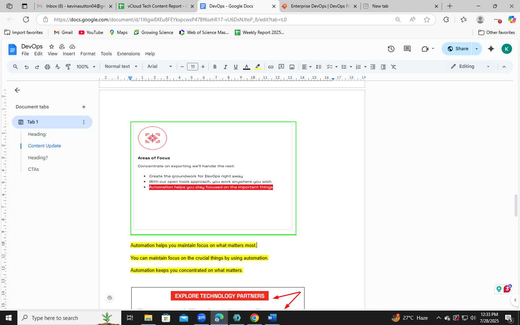Screen dimensions: 520x325
Task: Click the document vertical scrollbar thumb
Action: pos(516,205)
